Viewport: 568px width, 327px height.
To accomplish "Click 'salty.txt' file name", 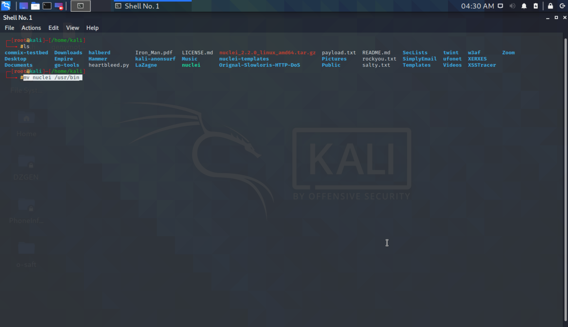I will [376, 65].
